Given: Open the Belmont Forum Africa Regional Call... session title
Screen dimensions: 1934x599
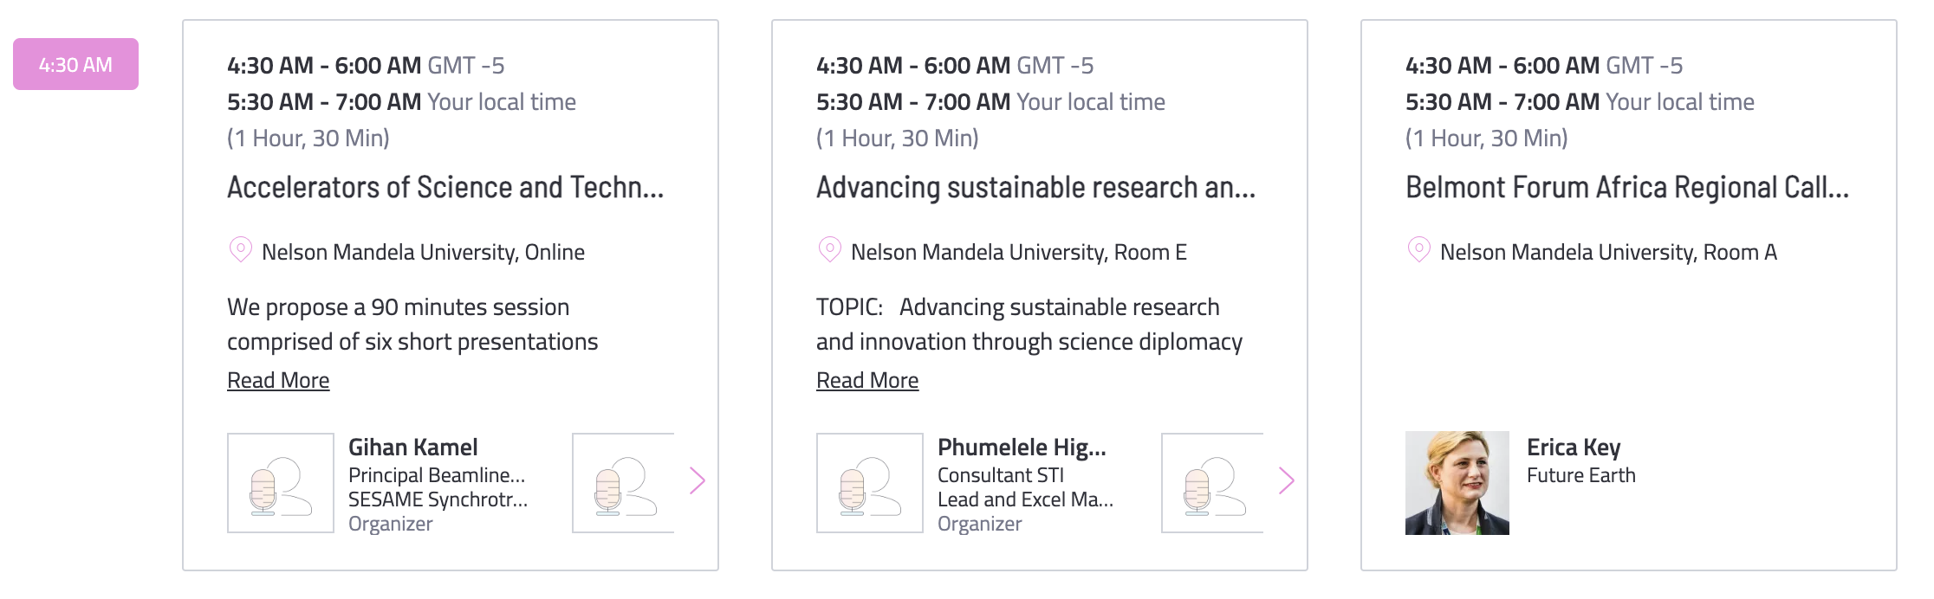Looking at the screenshot, I should point(1627,187).
